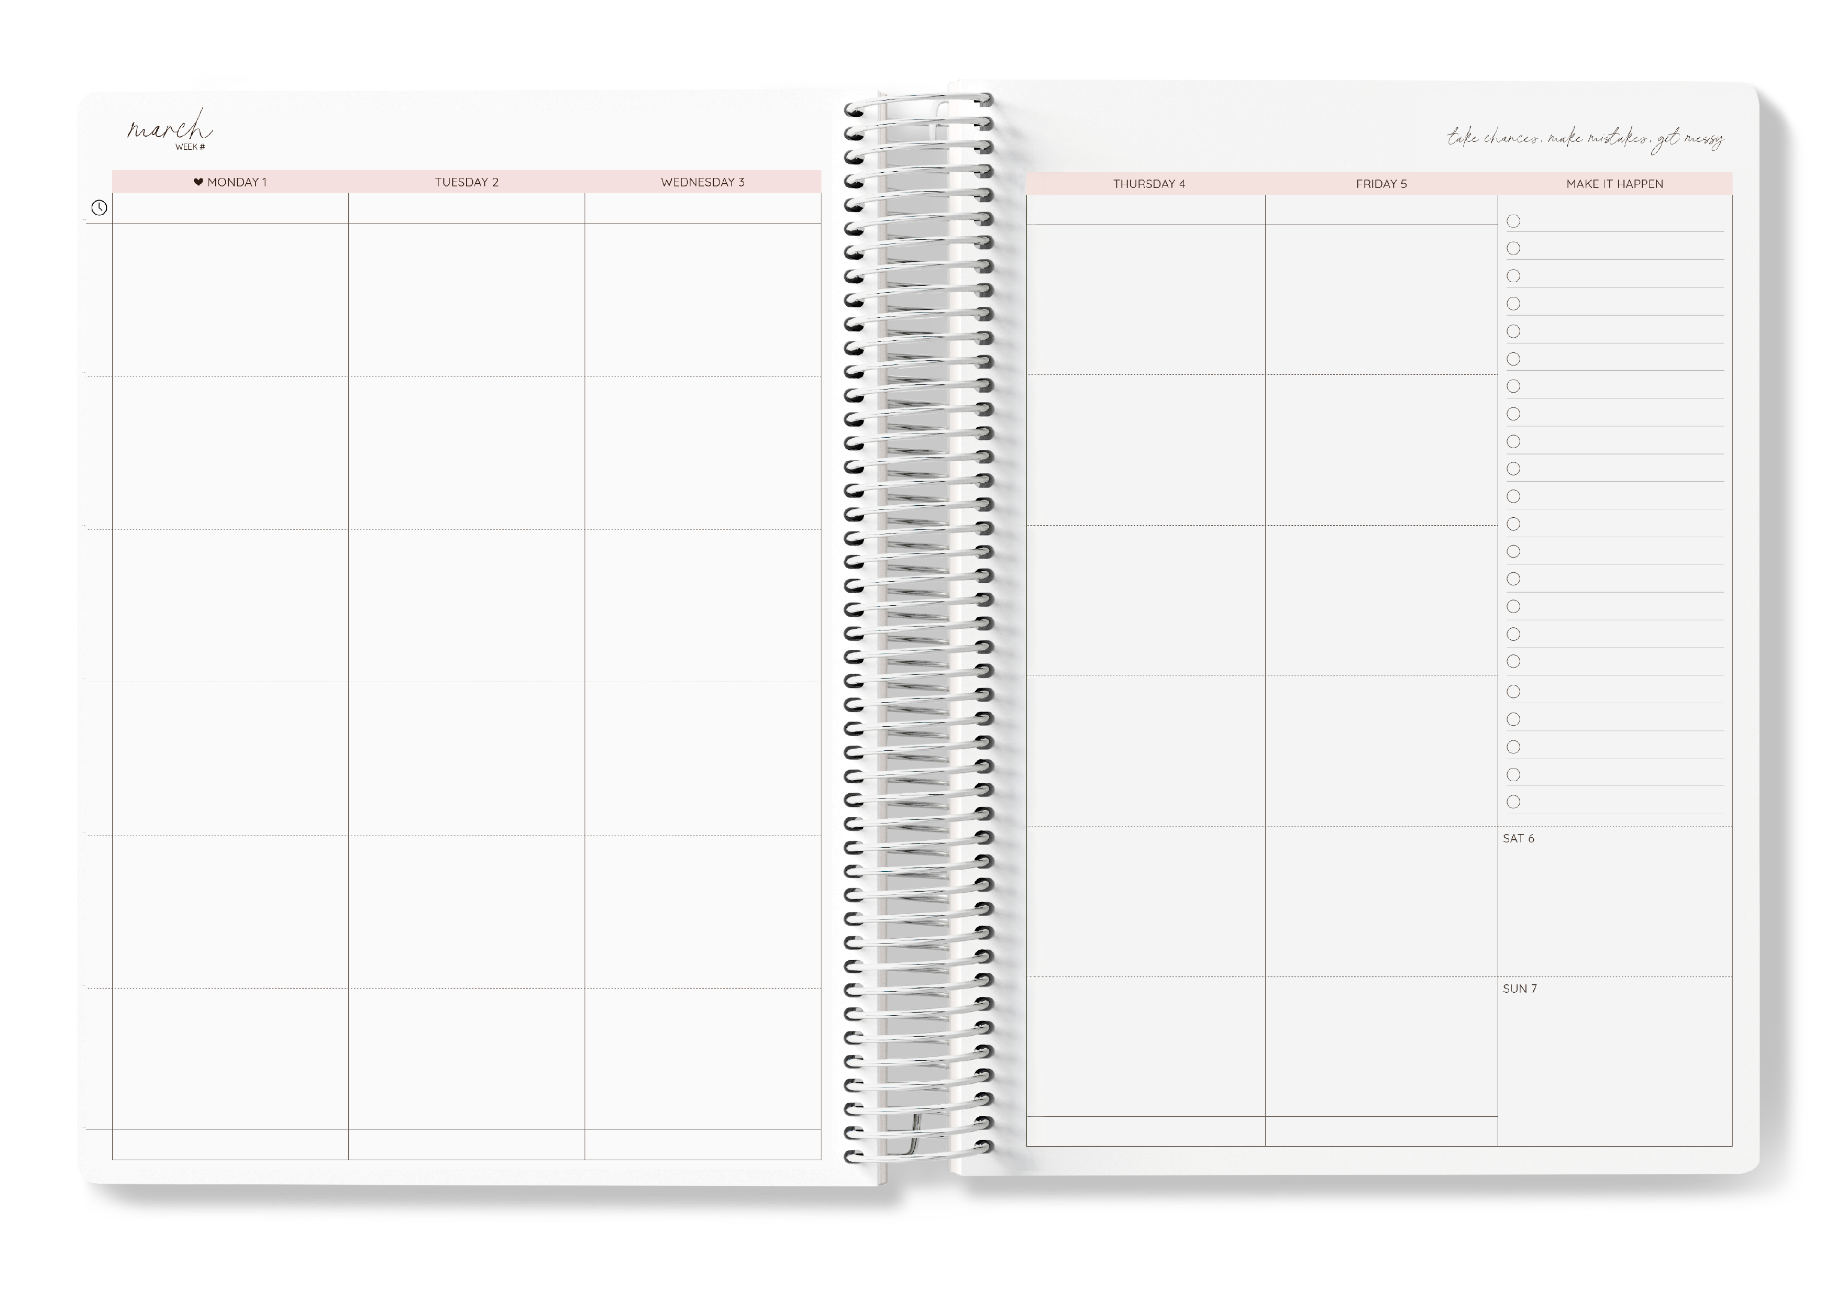Check the first circle under Make It Happen
This screenshot has height=1299, width=1837.
click(x=1514, y=221)
